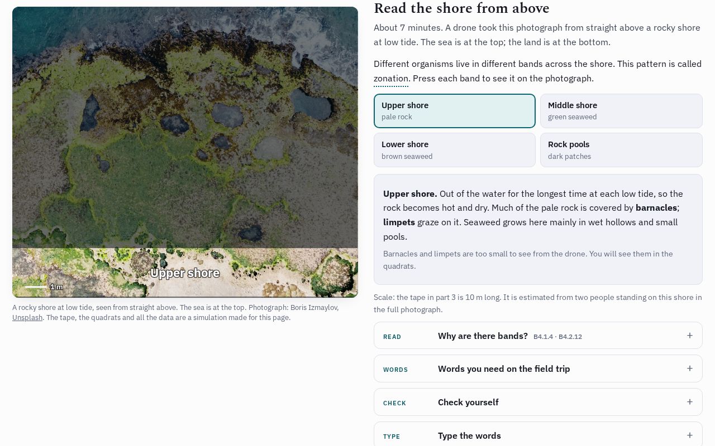Click the 'Scale: the tape in part 3' note
The width and height of the screenshot is (715, 446).
pyautogui.click(x=538, y=303)
